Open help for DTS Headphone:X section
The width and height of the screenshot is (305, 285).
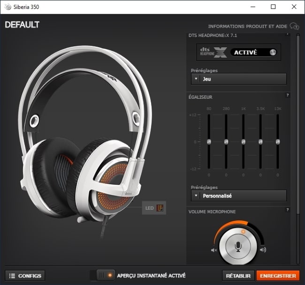(x=287, y=34)
